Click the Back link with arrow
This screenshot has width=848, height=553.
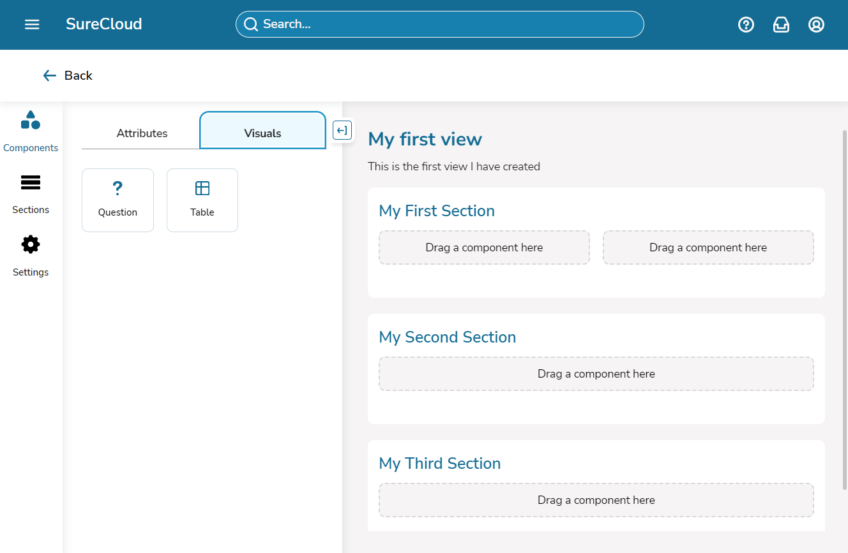click(67, 75)
